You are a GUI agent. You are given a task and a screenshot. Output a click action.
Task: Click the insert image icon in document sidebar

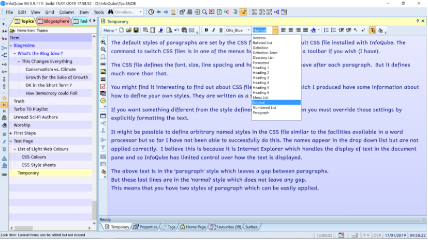coord(103,72)
